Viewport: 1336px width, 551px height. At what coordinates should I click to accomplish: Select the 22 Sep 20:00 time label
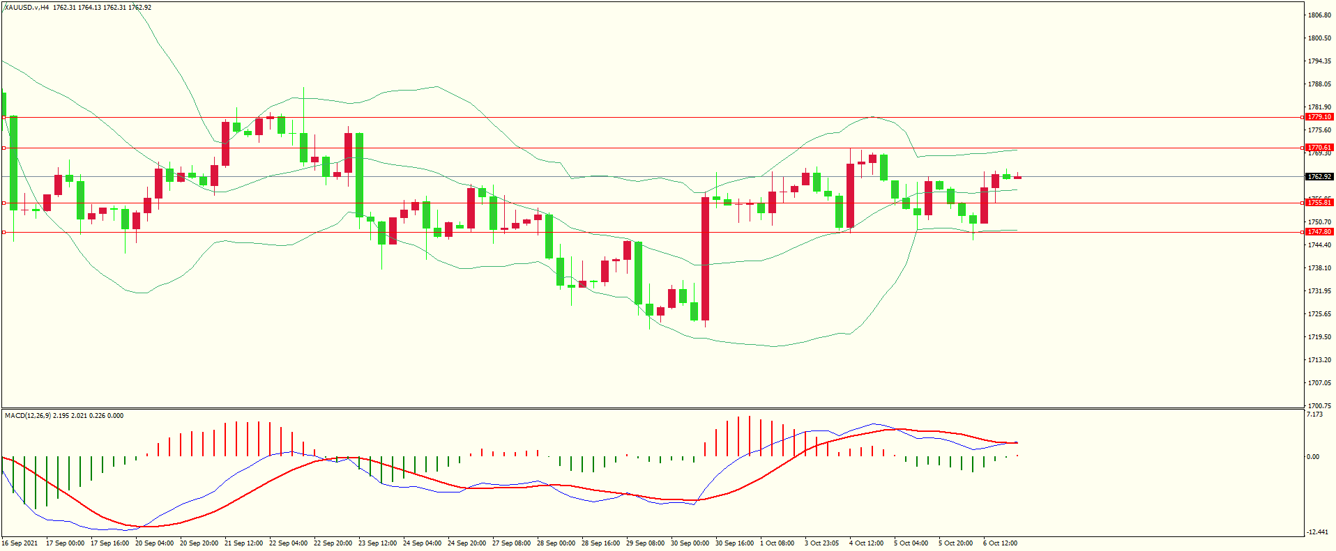[333, 543]
